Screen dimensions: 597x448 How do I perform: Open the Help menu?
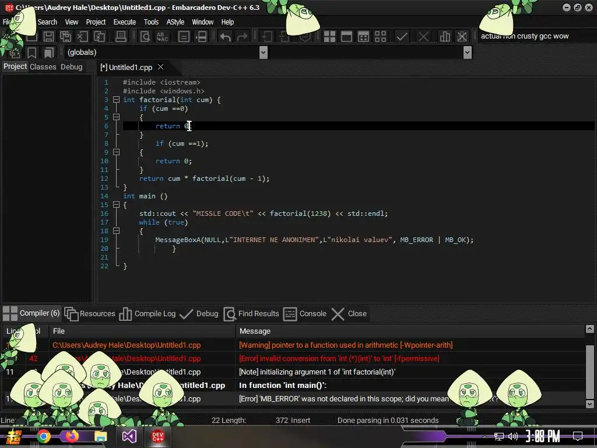227,22
